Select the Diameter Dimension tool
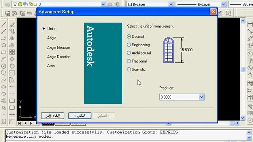This screenshot has height=142, width=253. (x=250, y=68)
